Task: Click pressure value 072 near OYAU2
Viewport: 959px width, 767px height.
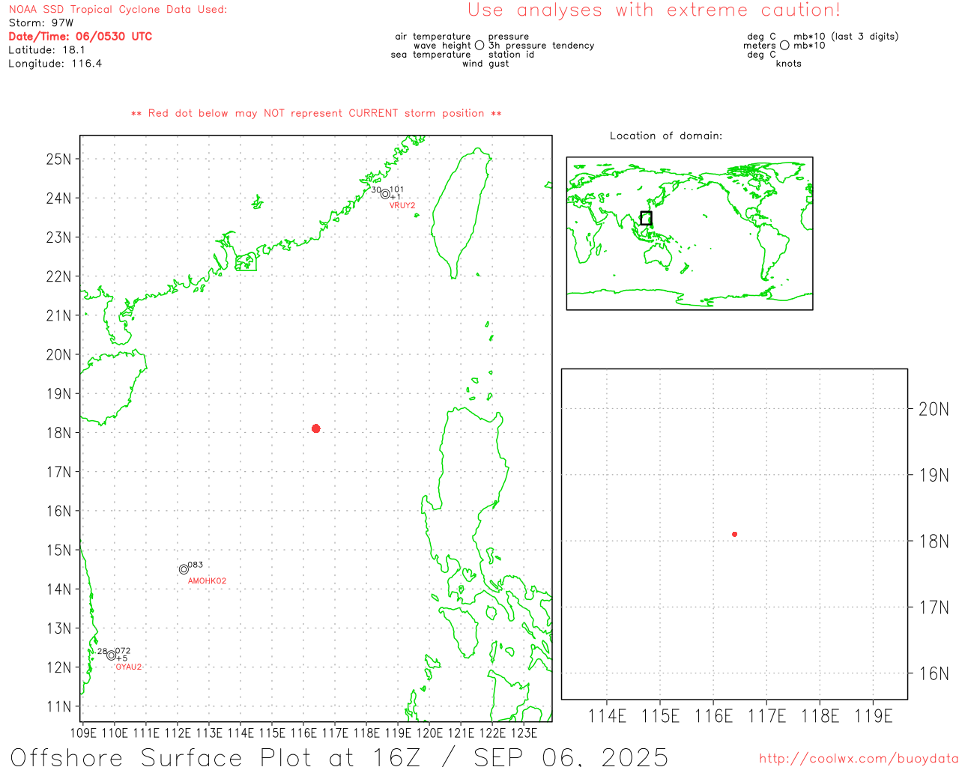Action: tap(123, 651)
